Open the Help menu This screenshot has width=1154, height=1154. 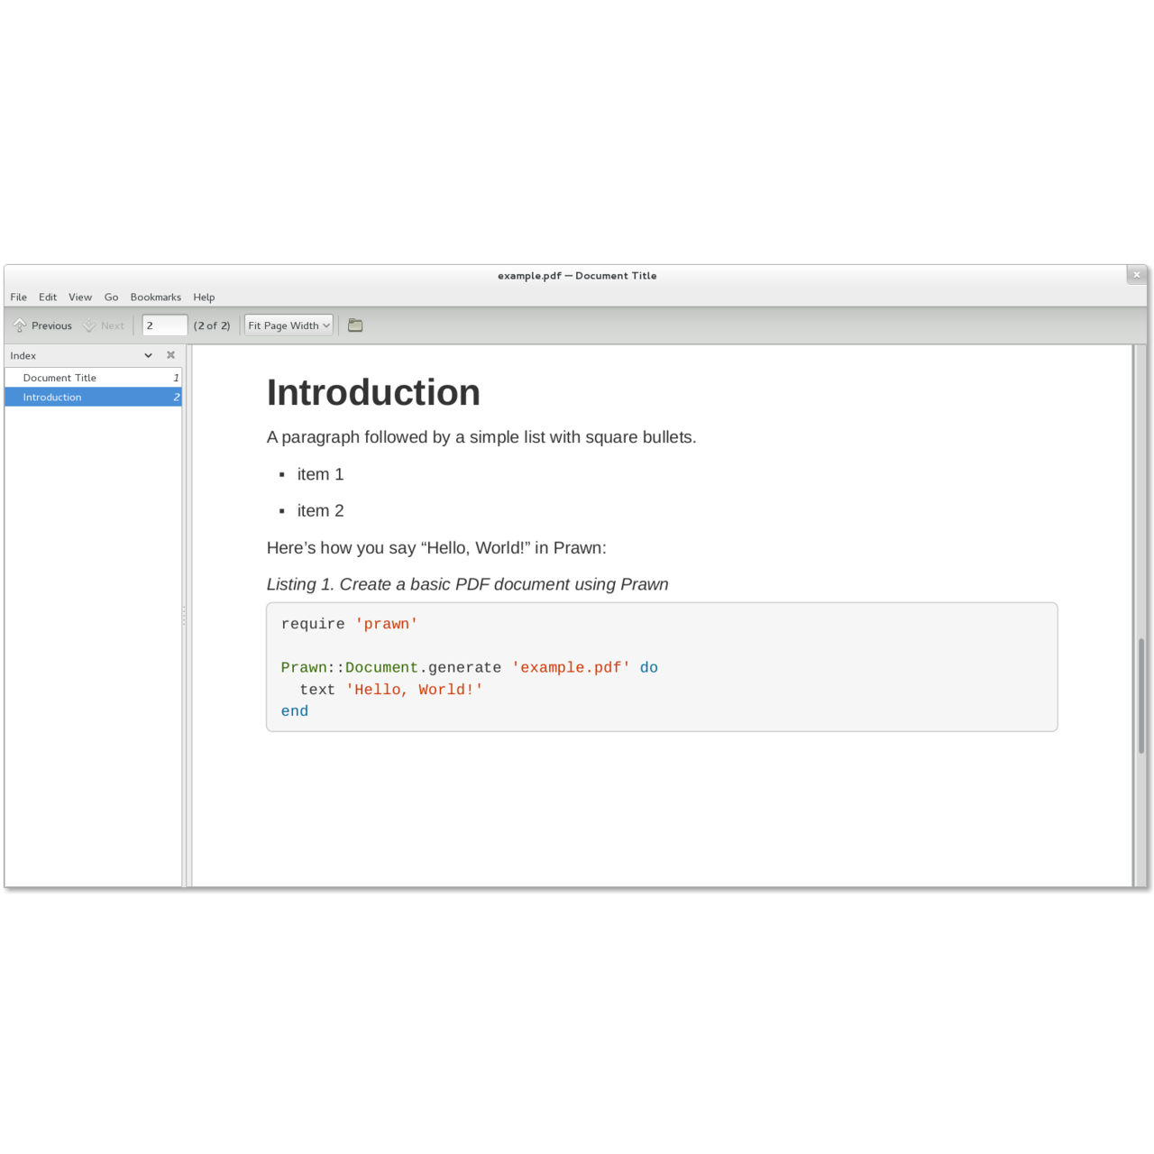[x=204, y=297]
